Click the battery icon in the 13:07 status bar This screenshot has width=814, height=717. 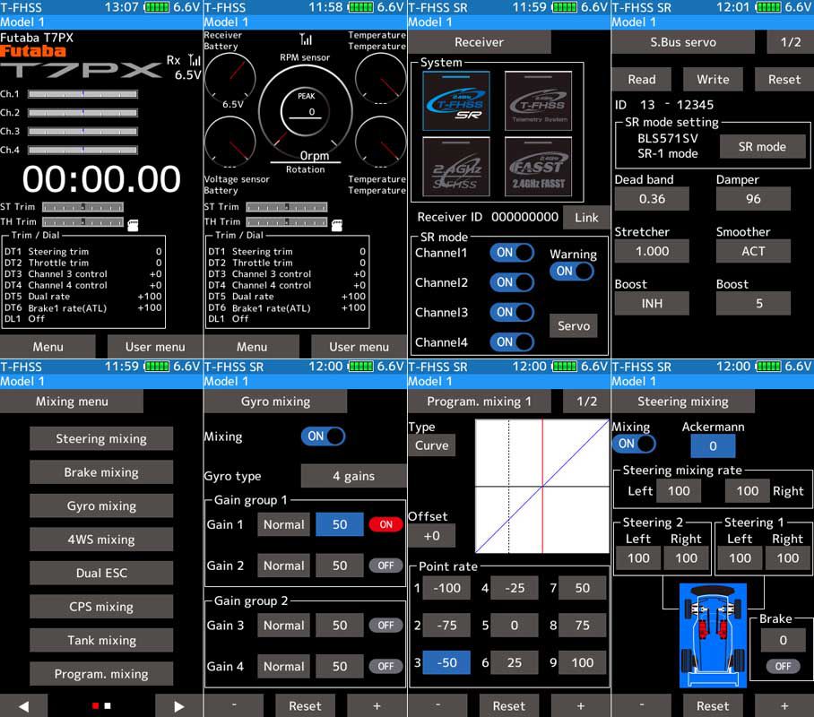(156, 7)
